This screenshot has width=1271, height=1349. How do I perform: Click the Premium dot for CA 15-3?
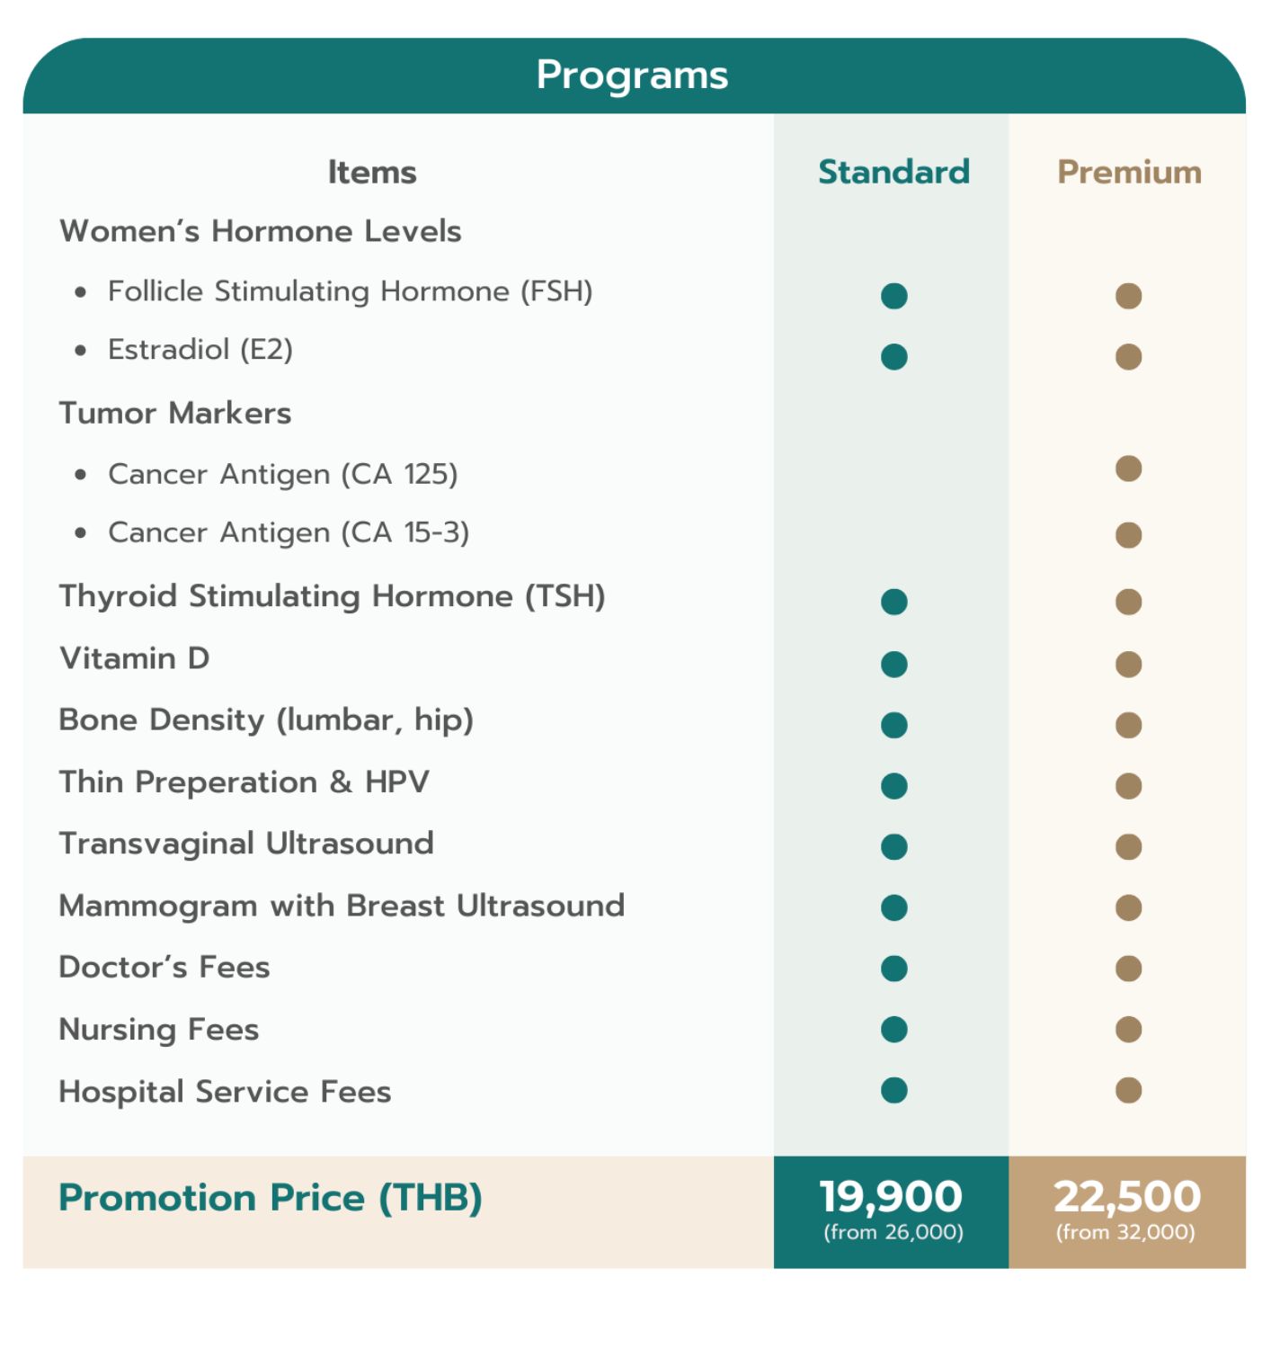coord(1128,535)
